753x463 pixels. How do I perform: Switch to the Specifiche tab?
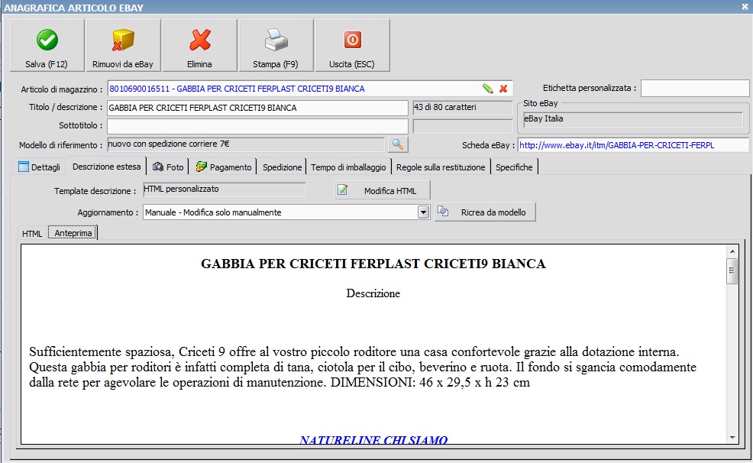(514, 167)
